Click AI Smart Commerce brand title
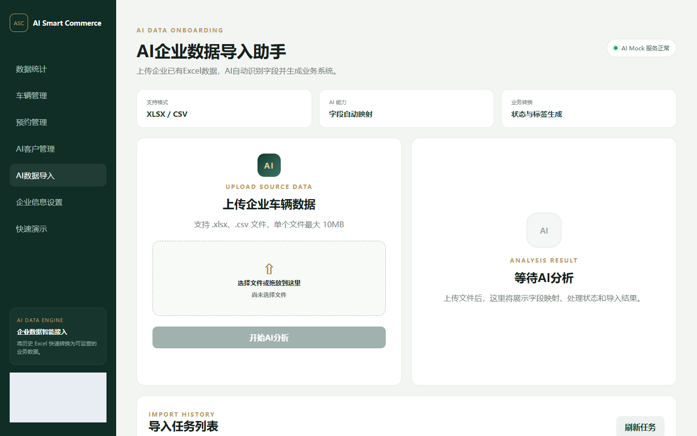 click(x=67, y=23)
